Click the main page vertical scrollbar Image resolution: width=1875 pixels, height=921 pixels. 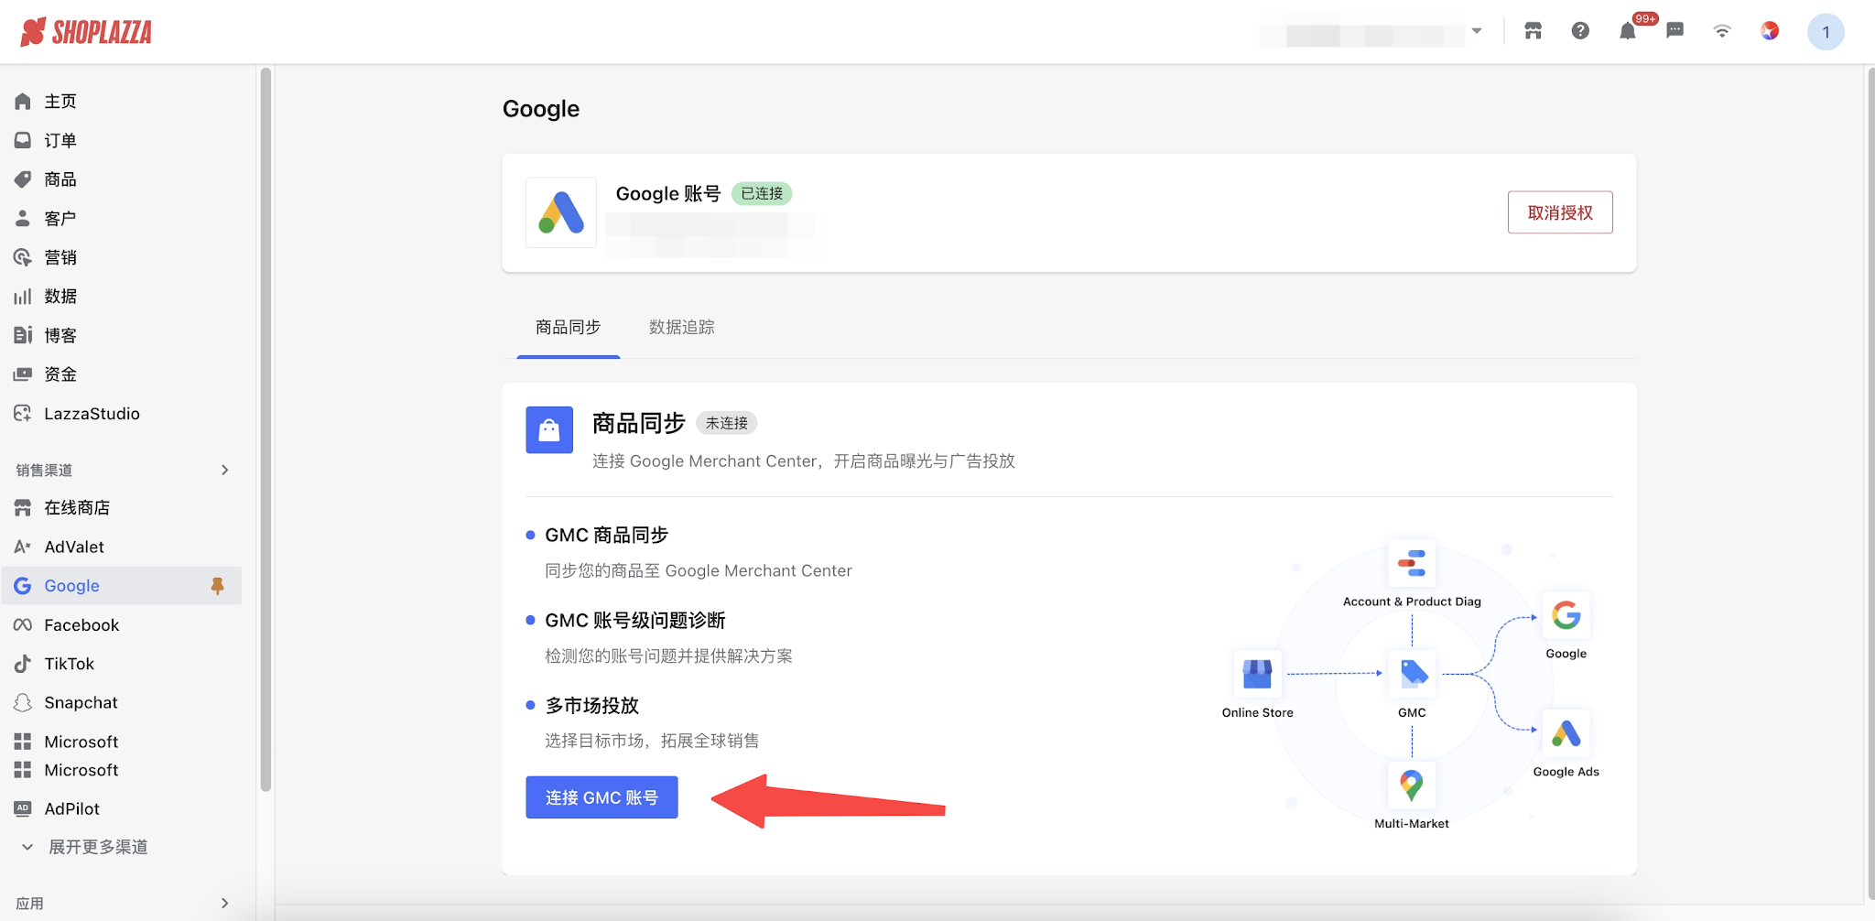click(1870, 483)
